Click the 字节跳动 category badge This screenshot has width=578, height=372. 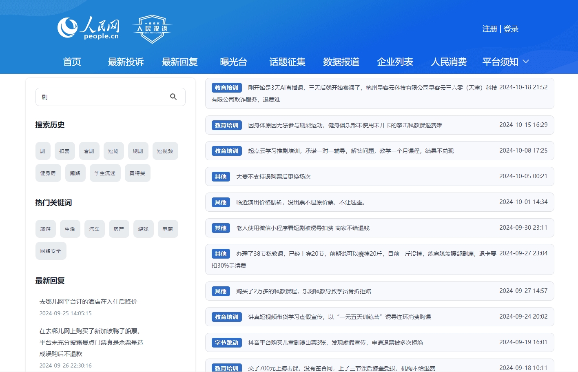point(226,343)
